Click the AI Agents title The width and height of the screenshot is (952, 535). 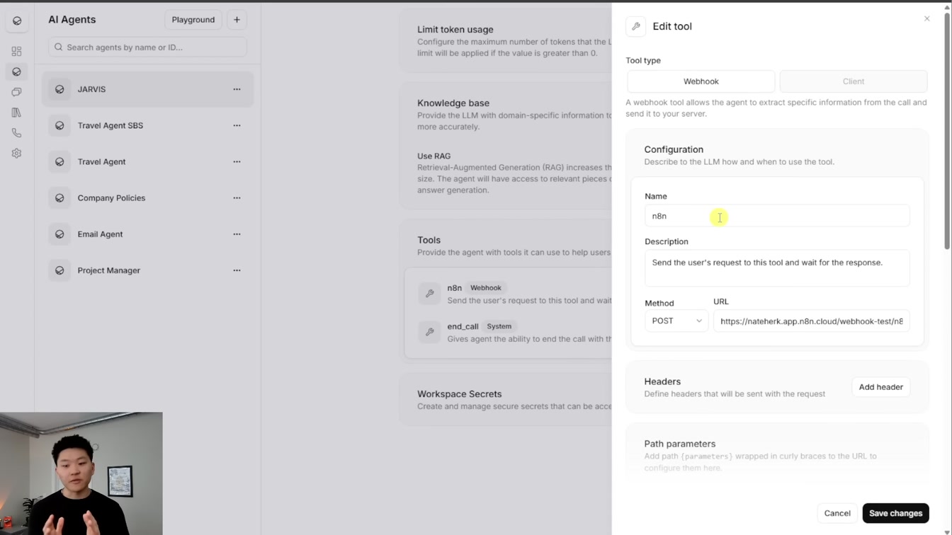point(72,20)
